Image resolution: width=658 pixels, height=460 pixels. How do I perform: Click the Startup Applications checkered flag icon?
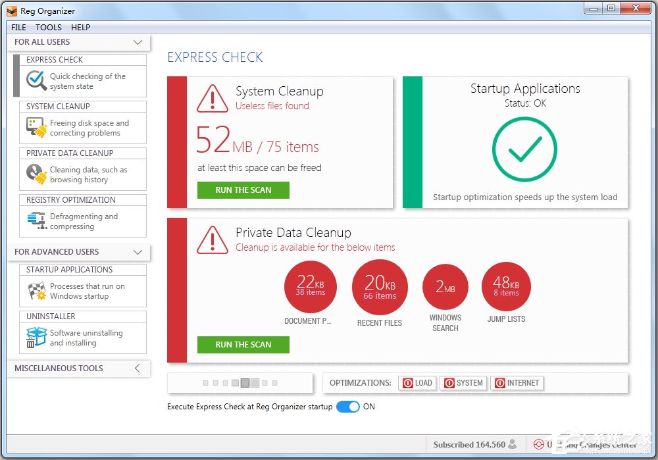[x=36, y=291]
